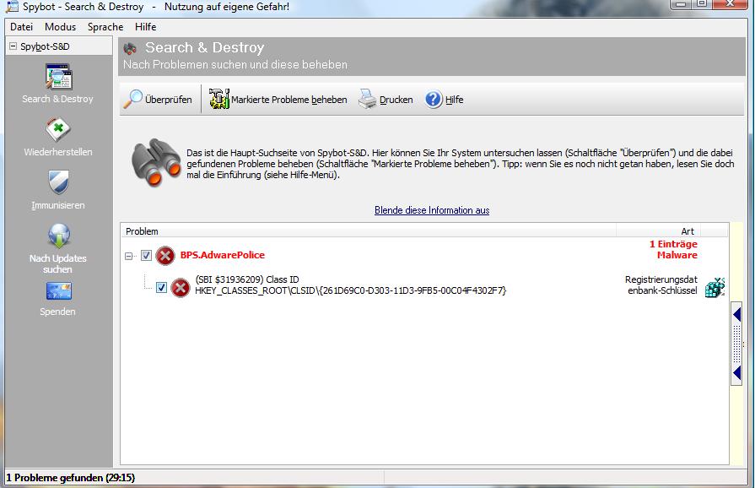Click the Nach Updates suchen globe icon
This screenshot has height=488, width=755.
pyautogui.click(x=59, y=236)
